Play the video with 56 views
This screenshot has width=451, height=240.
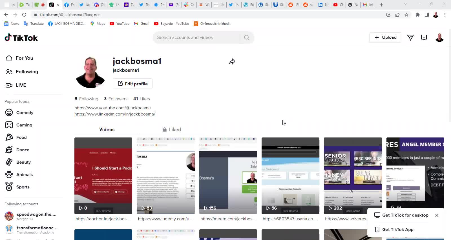coord(290,176)
